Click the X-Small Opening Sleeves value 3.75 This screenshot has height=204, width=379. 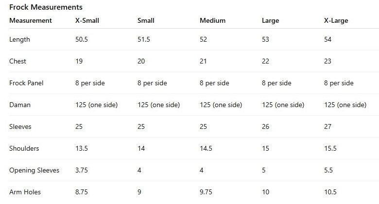(82, 171)
